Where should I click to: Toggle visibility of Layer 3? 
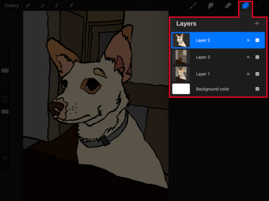(257, 57)
